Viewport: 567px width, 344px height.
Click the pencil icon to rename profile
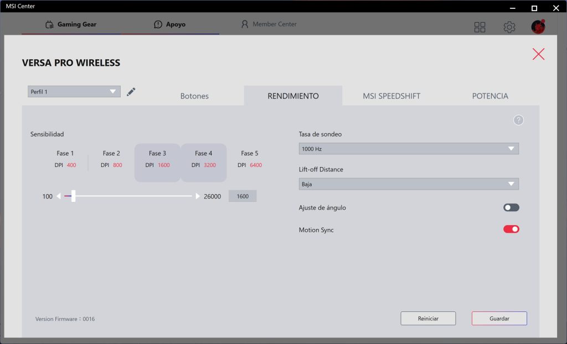pyautogui.click(x=131, y=92)
